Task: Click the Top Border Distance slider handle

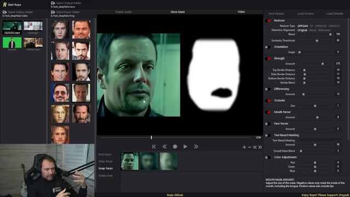Action: [x=304, y=70]
